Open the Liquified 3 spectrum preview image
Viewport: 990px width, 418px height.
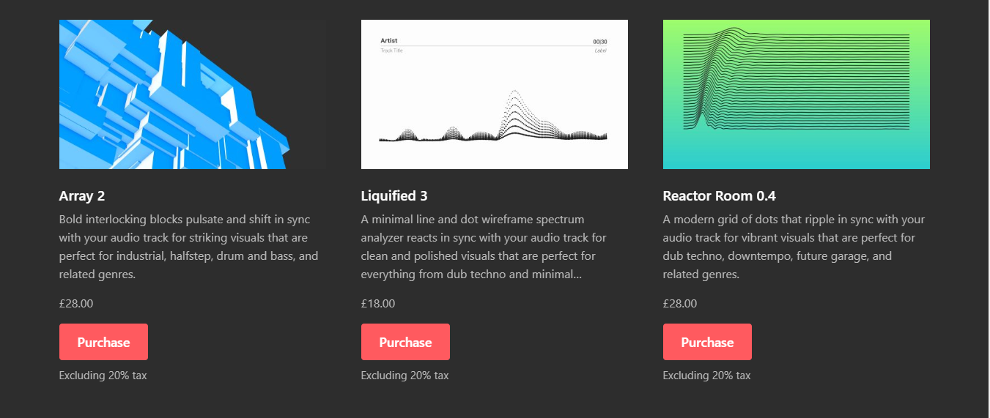(495, 94)
